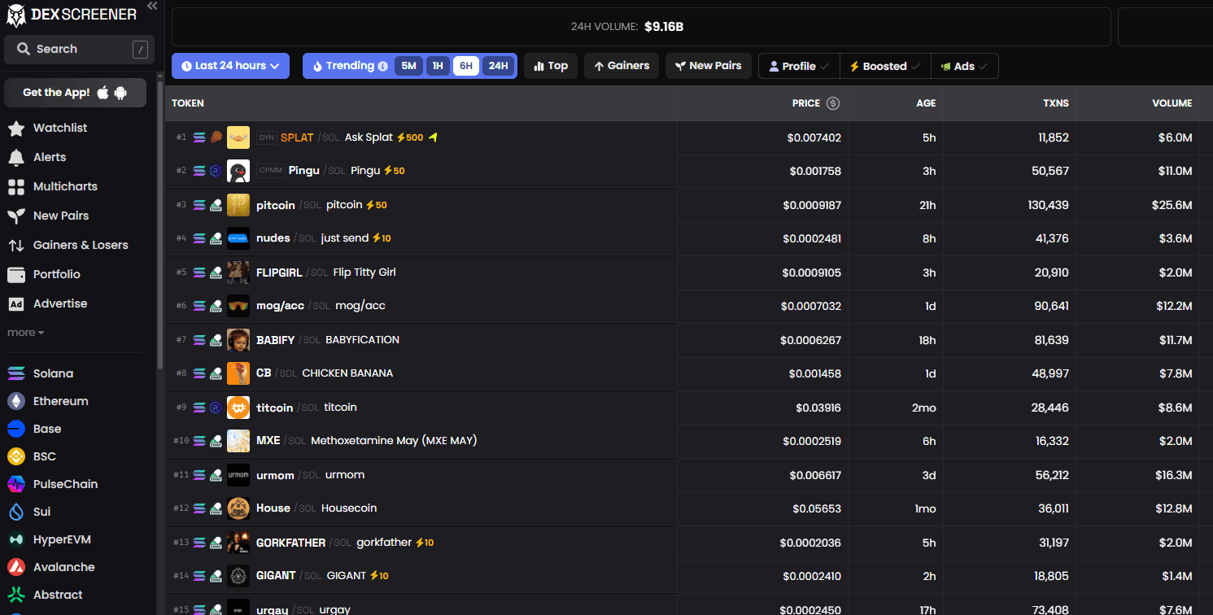
Task: Click the Get the App! button
Action: [x=75, y=93]
